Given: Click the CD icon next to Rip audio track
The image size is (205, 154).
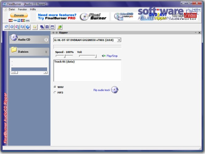Looking at the screenshot, I should coord(115,90).
